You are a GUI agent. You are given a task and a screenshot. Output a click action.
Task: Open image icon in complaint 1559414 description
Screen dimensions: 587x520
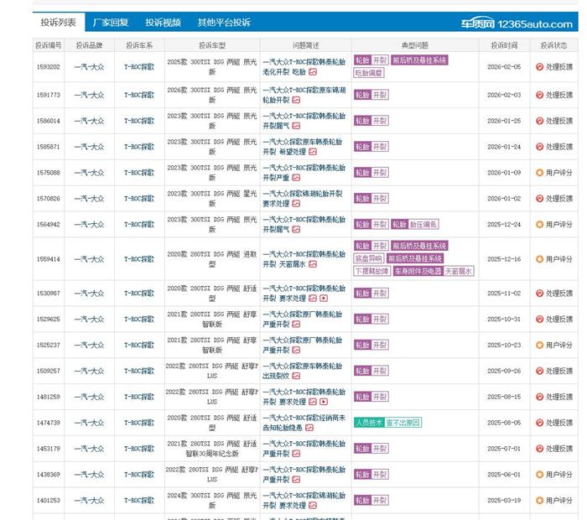[313, 263]
